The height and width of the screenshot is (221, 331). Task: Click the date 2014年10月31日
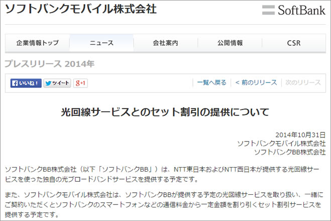point(300,135)
